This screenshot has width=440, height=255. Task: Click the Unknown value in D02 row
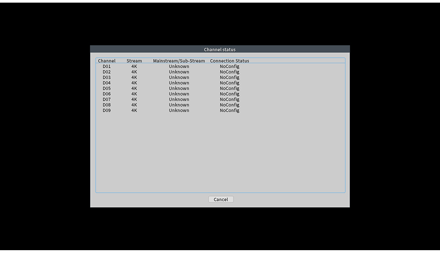coord(179,72)
